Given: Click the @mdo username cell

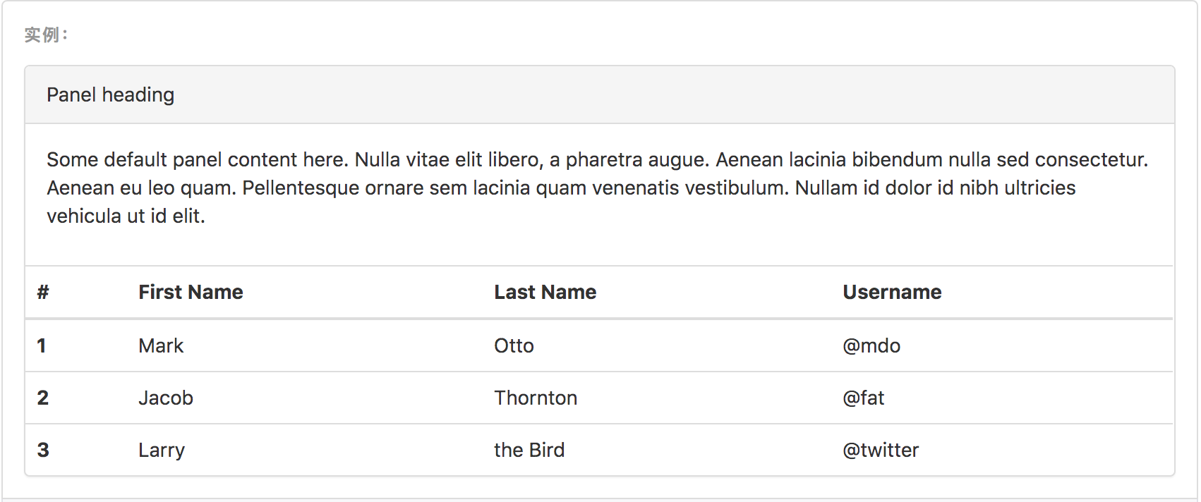Looking at the screenshot, I should pos(871,345).
